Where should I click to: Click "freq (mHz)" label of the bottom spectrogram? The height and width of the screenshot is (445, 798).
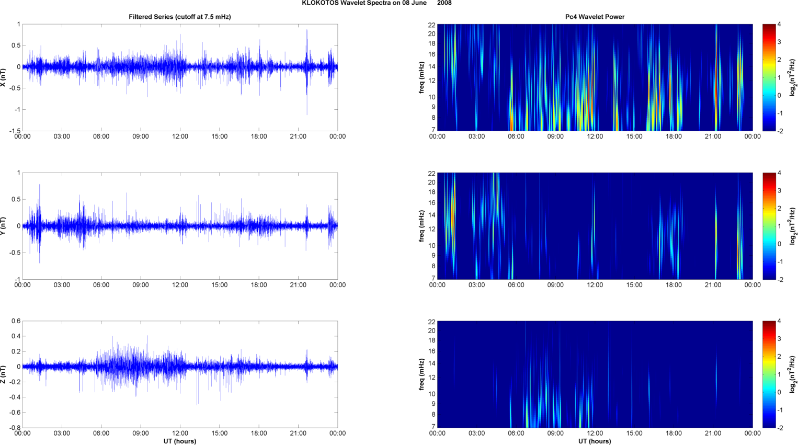[x=421, y=374]
